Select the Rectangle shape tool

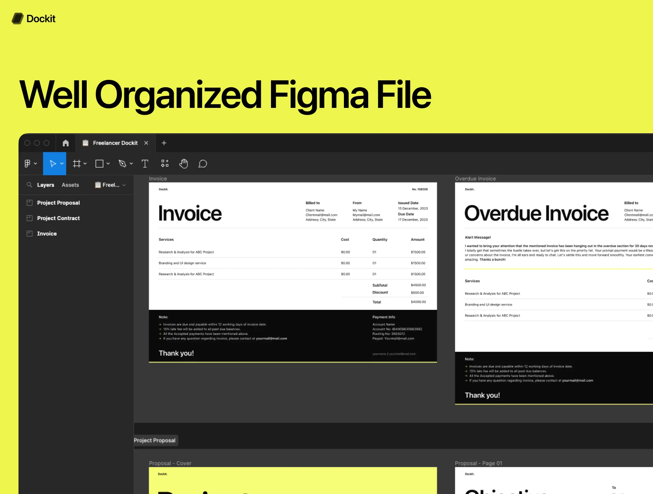(99, 163)
